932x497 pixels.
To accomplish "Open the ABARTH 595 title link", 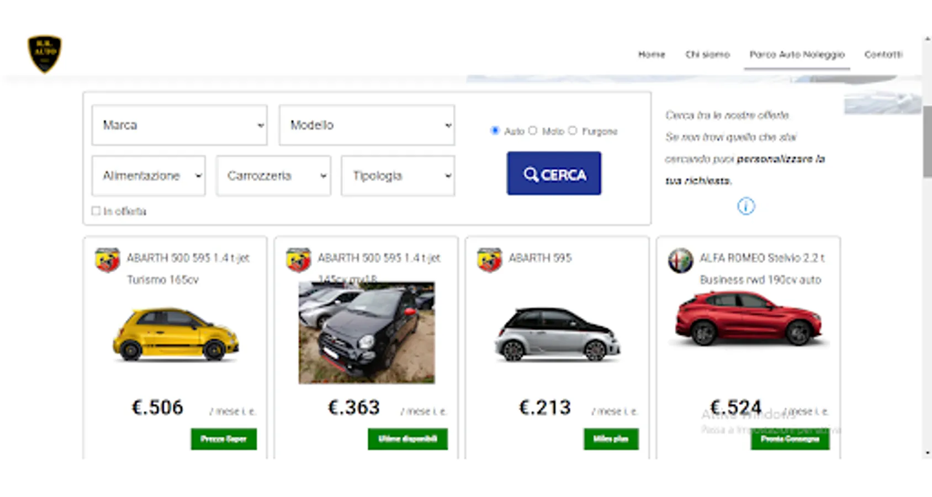I will [x=540, y=258].
